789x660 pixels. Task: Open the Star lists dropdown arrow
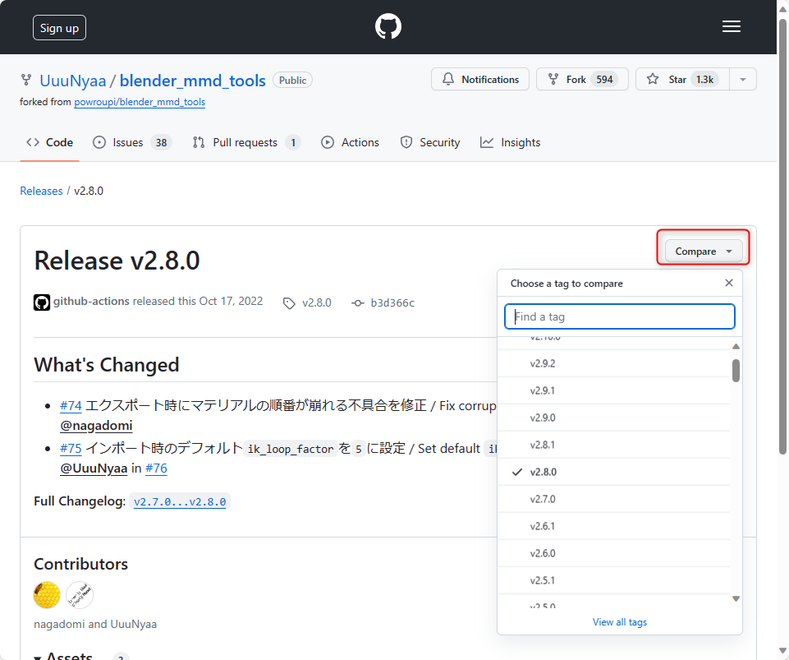click(743, 79)
